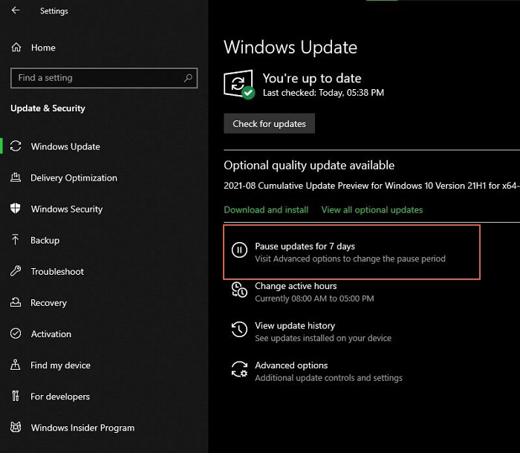Click the Find my device person icon
Image resolution: width=520 pixels, height=453 pixels.
click(x=16, y=365)
